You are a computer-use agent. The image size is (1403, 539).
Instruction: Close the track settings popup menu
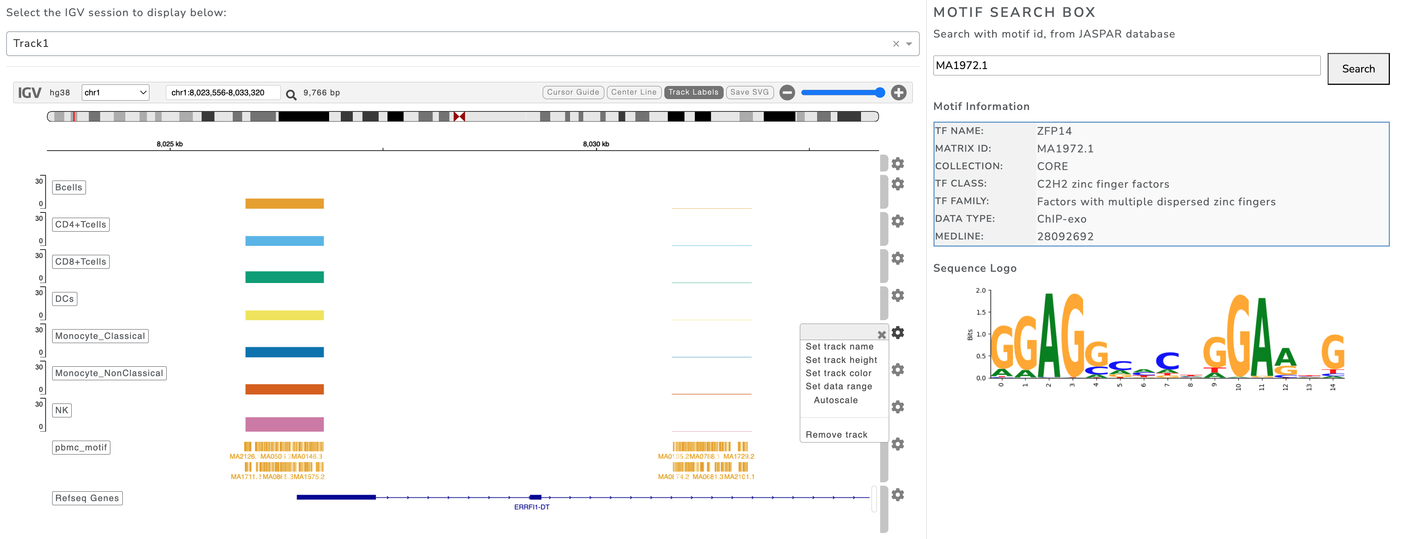pos(881,335)
